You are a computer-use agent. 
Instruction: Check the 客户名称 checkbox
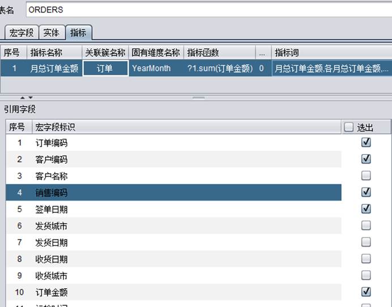coord(366,176)
